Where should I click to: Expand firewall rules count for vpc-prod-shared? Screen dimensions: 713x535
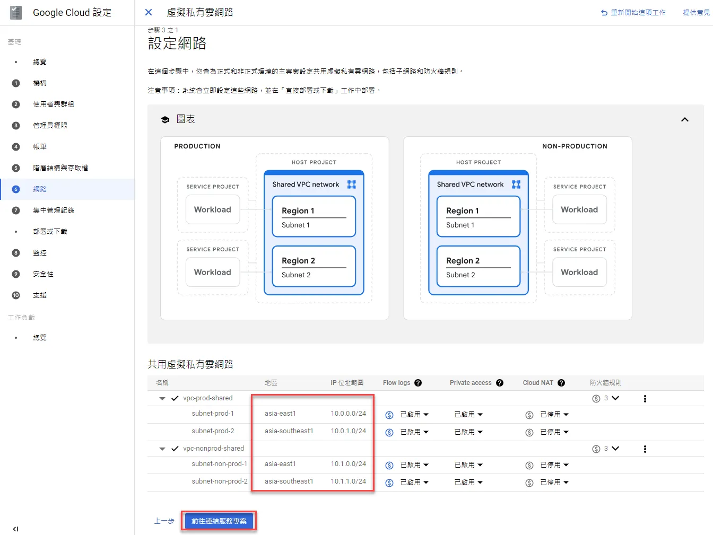pos(615,398)
